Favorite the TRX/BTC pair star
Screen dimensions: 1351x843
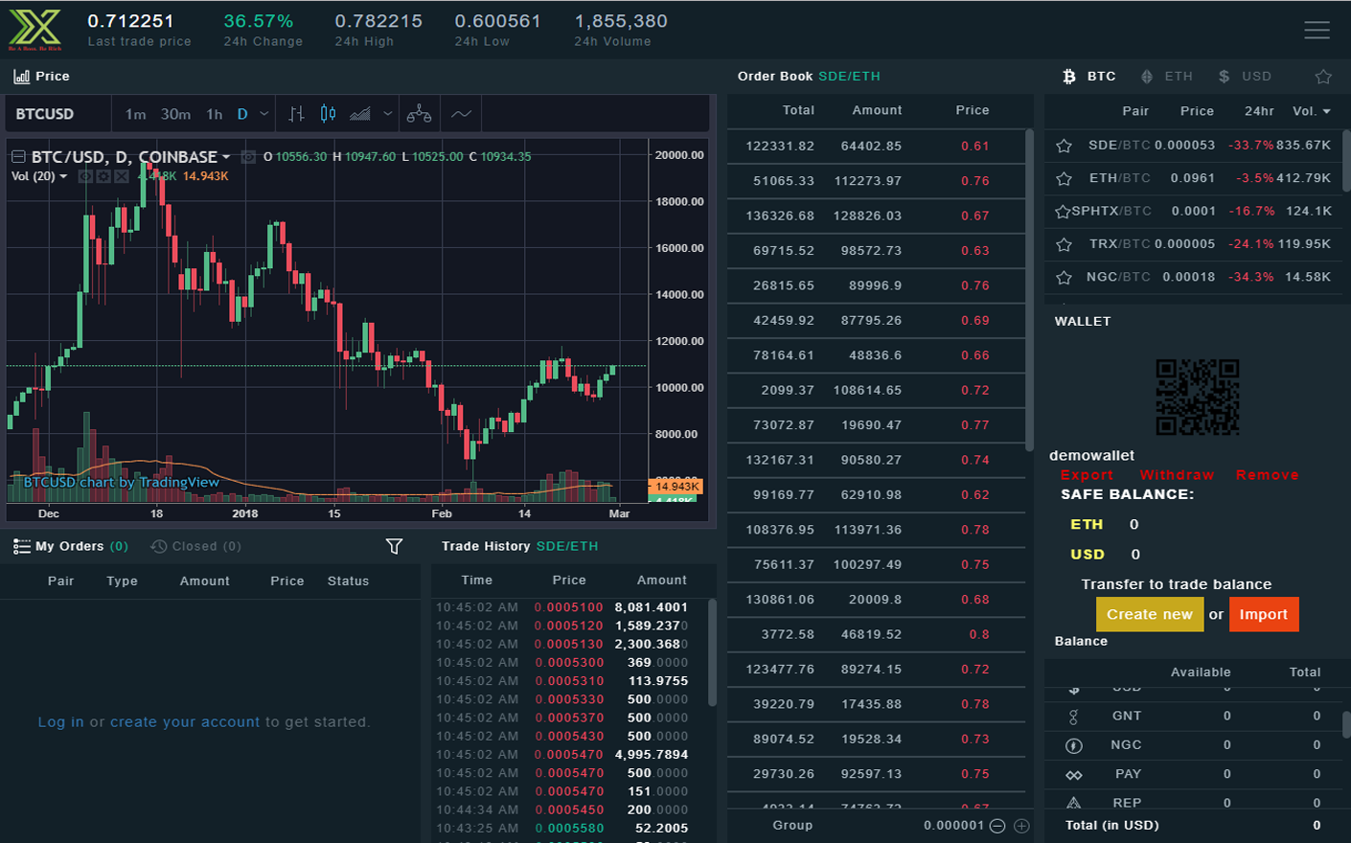coord(1064,244)
